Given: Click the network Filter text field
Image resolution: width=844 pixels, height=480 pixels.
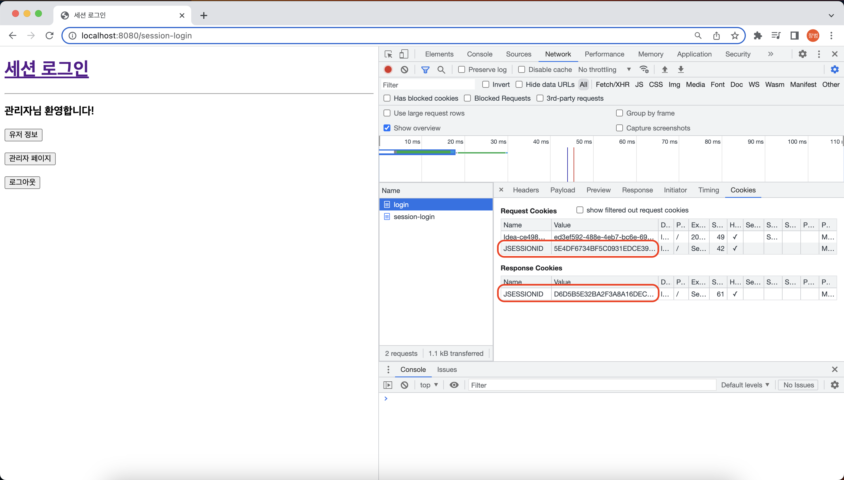Looking at the screenshot, I should click(x=427, y=85).
